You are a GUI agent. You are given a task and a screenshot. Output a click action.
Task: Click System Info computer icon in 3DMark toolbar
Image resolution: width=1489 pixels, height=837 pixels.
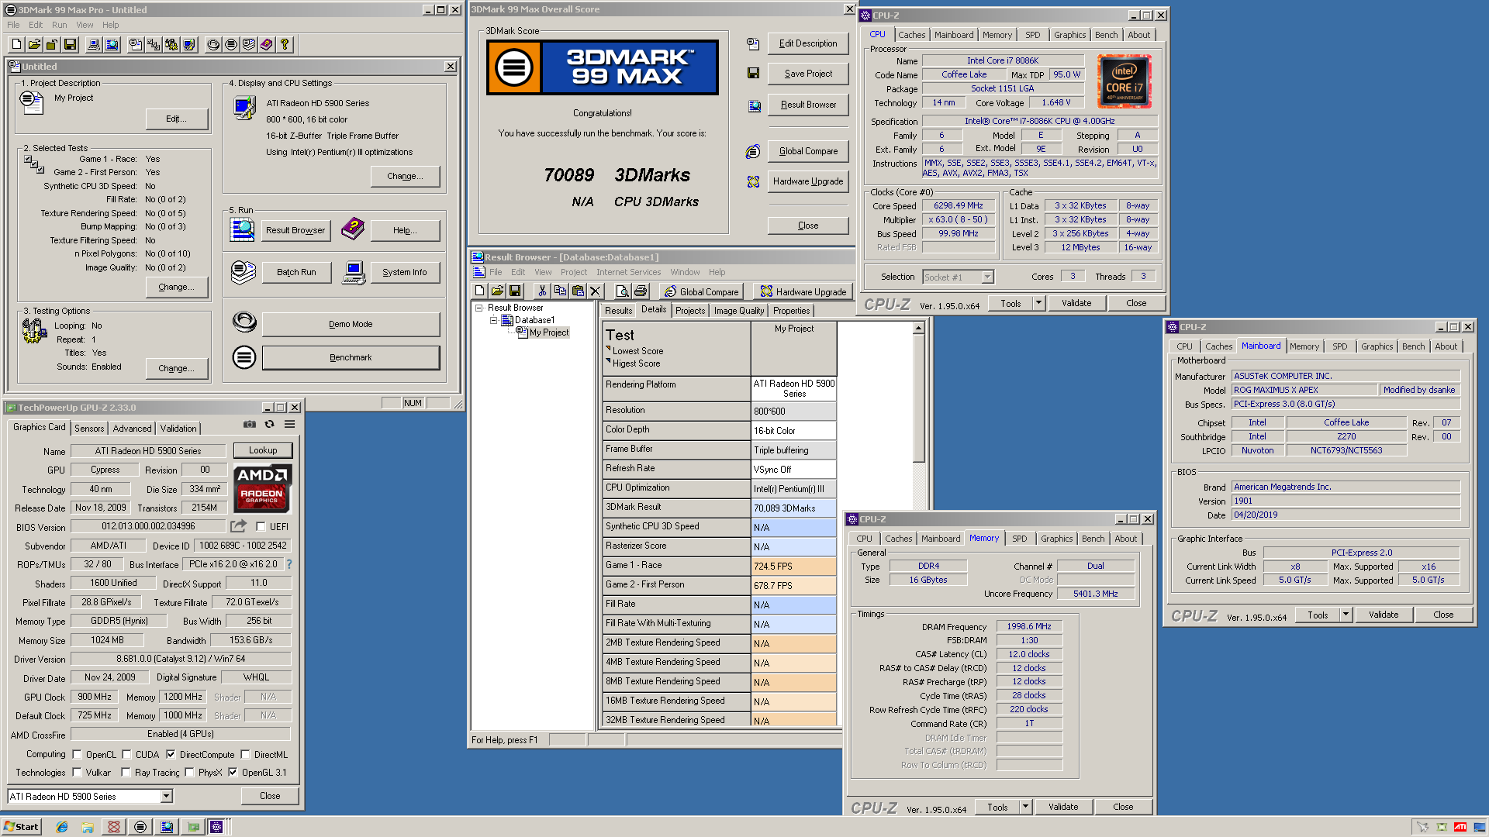[x=94, y=45]
